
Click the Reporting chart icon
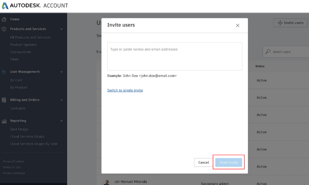click(x=4, y=121)
